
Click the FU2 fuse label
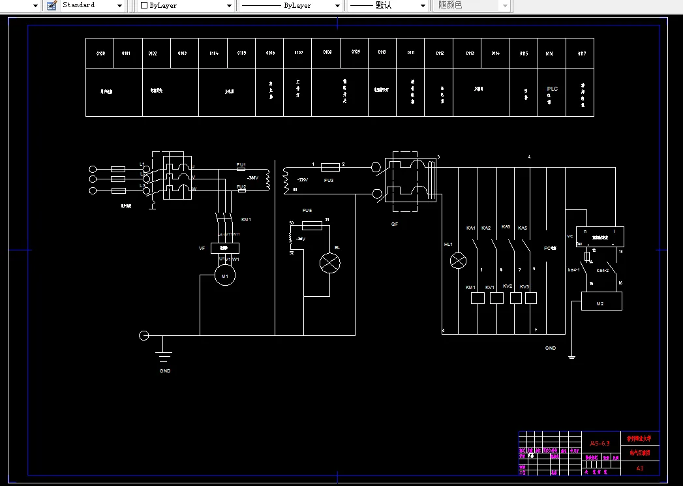click(x=241, y=187)
